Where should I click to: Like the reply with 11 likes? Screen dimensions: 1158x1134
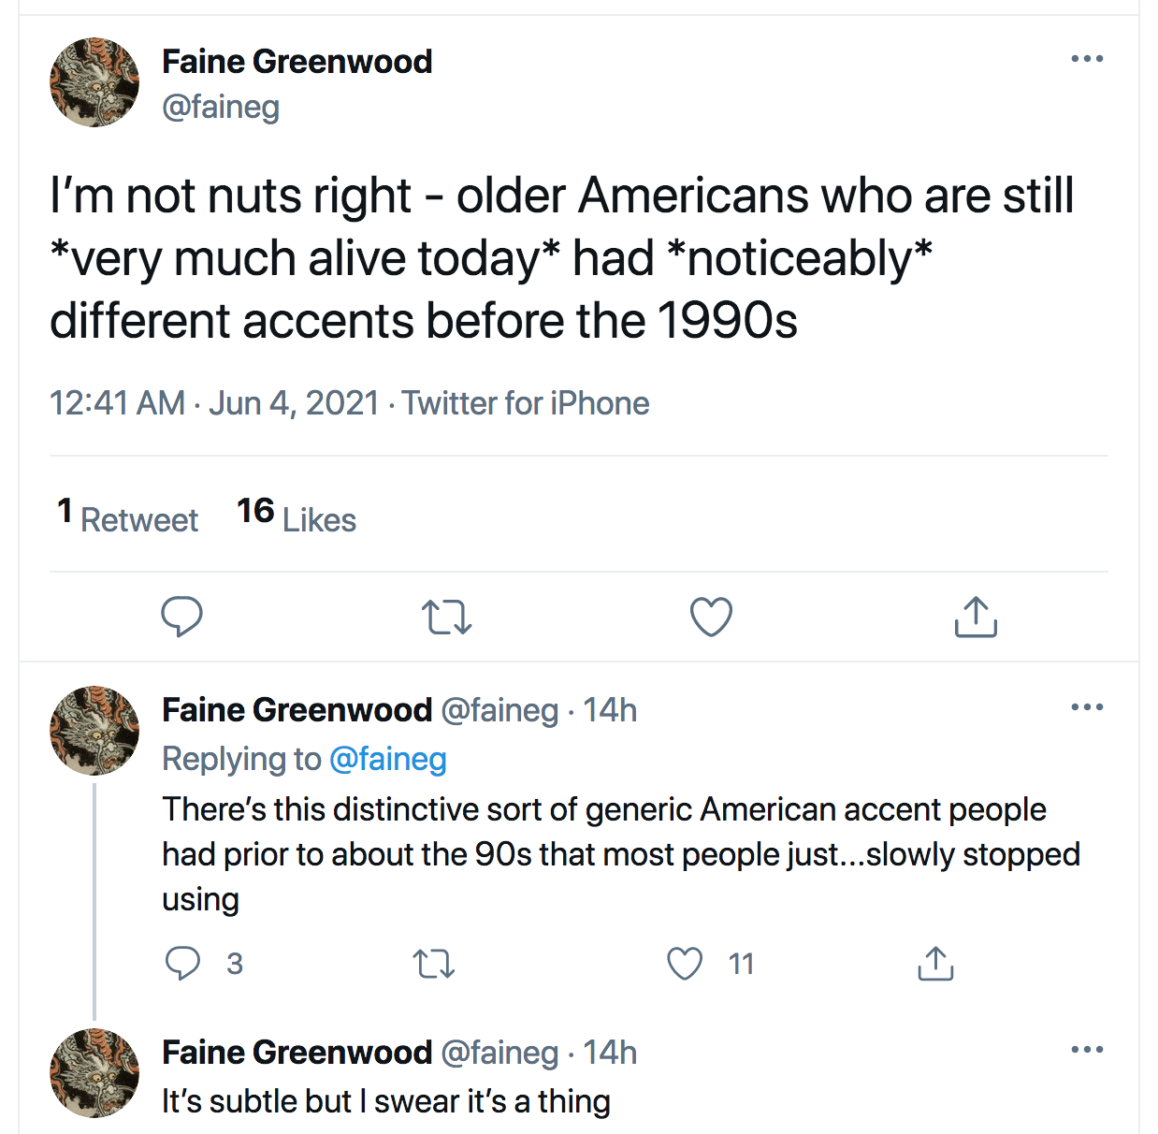point(685,963)
